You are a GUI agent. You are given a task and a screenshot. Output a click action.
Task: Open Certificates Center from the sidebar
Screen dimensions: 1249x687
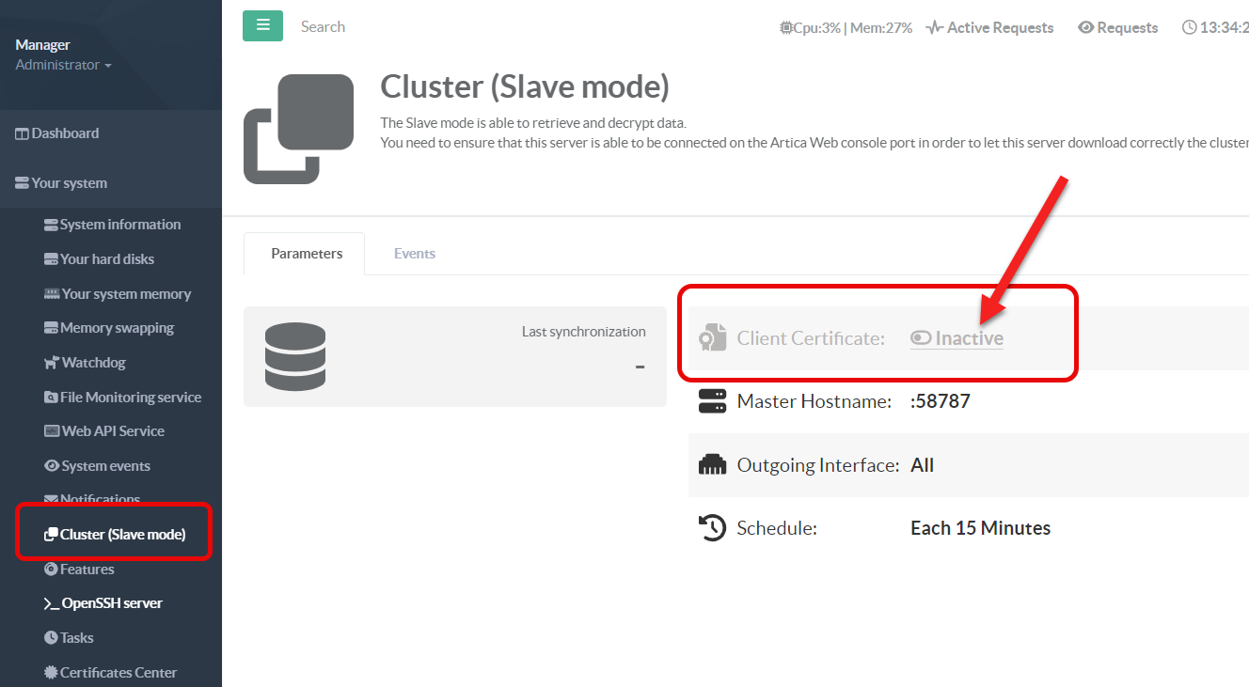tap(118, 673)
